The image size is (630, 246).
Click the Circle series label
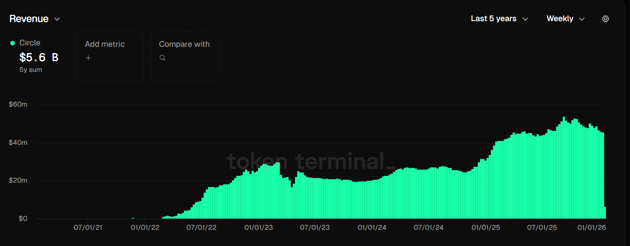point(30,43)
